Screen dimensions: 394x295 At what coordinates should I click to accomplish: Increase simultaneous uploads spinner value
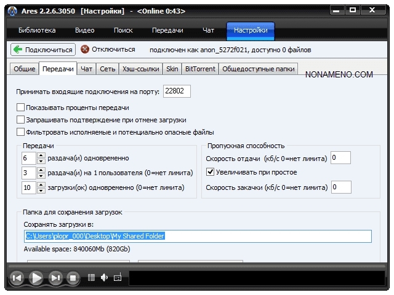[x=41, y=155]
